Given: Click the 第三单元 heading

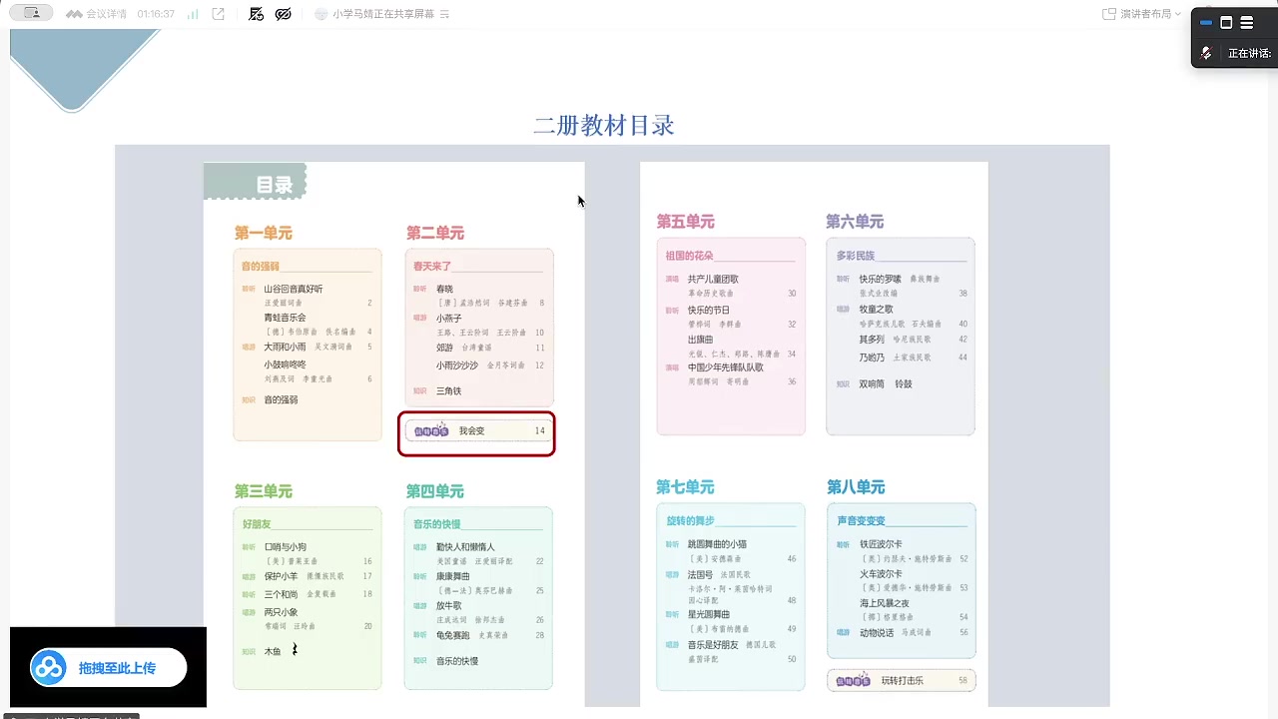Looking at the screenshot, I should [x=264, y=491].
